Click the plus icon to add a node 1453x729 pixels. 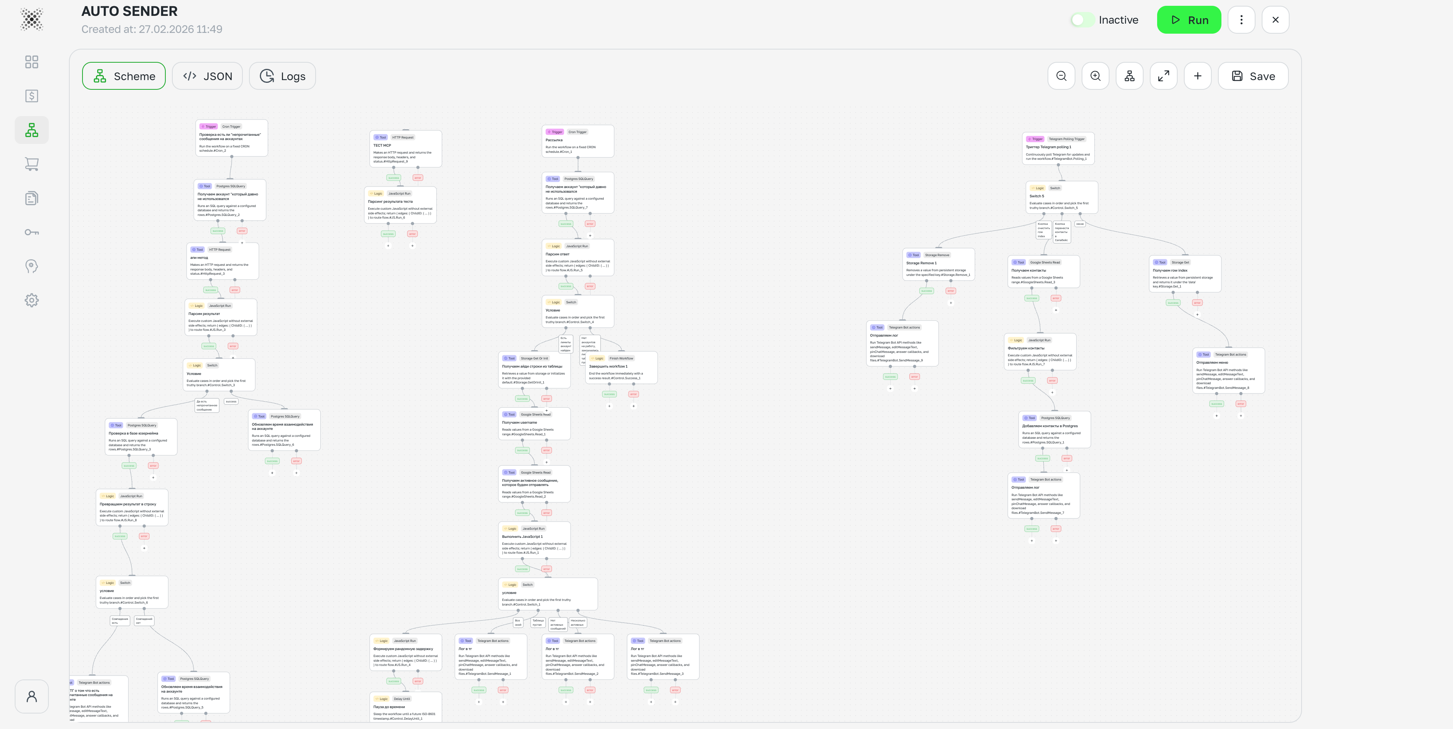[1197, 75]
